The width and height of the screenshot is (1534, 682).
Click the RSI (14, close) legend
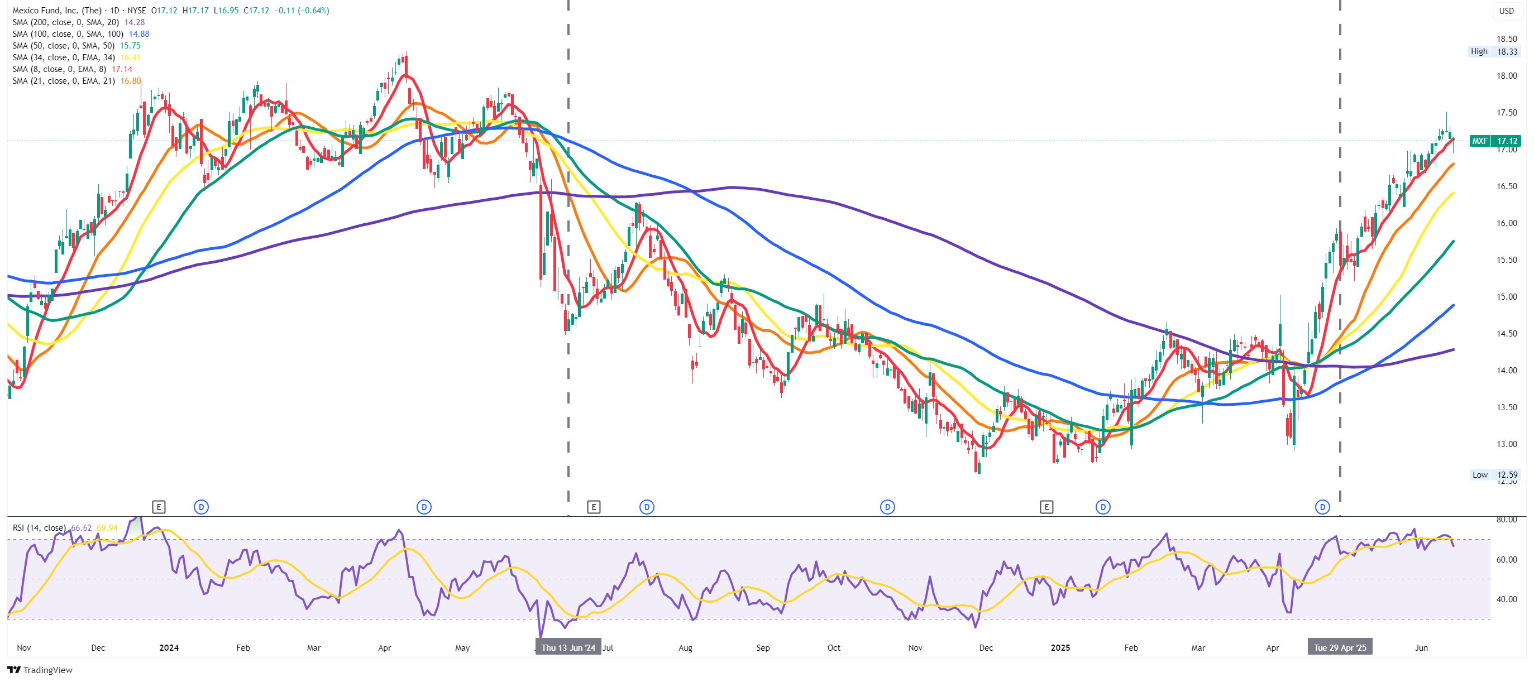pyautogui.click(x=39, y=528)
